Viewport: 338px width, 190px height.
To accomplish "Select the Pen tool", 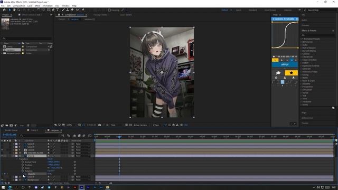I will 53,10.
